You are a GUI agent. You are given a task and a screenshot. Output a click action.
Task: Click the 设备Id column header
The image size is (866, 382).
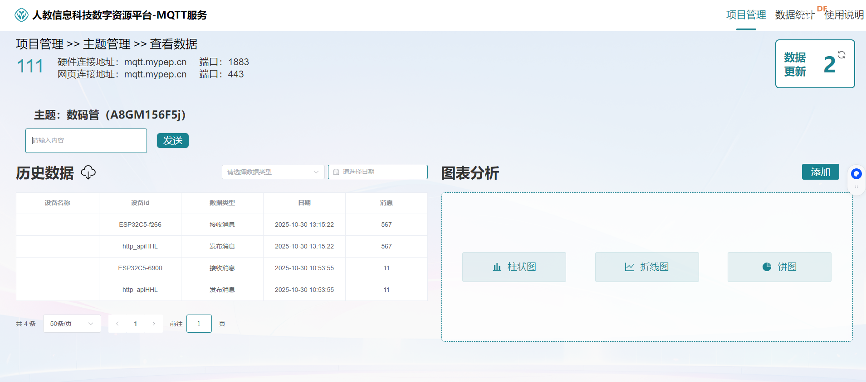140,203
